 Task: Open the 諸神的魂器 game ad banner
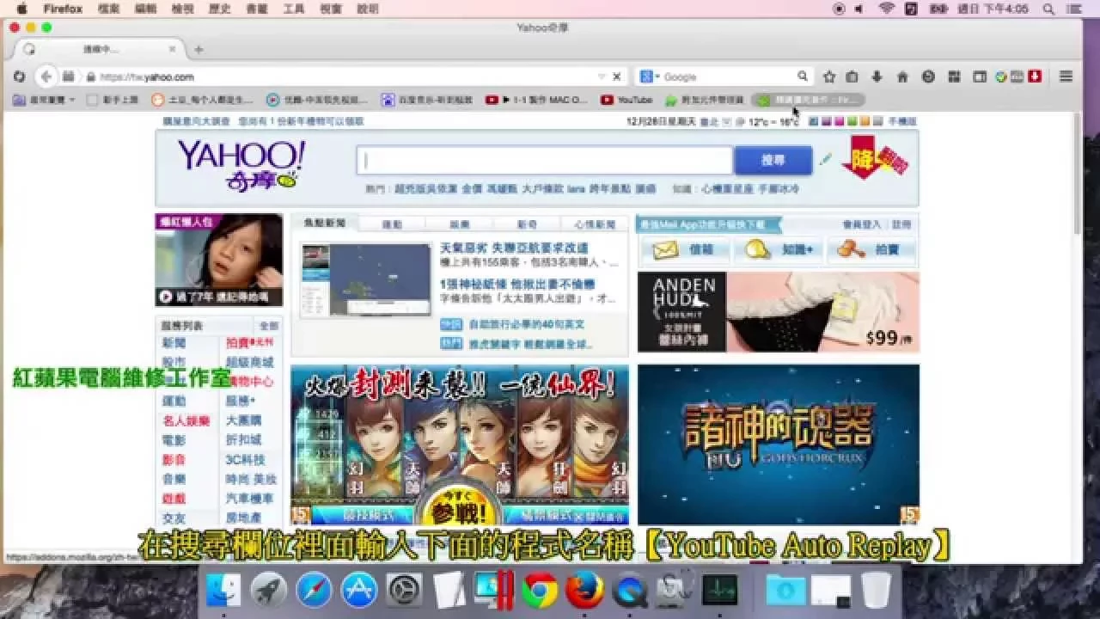[779, 444]
